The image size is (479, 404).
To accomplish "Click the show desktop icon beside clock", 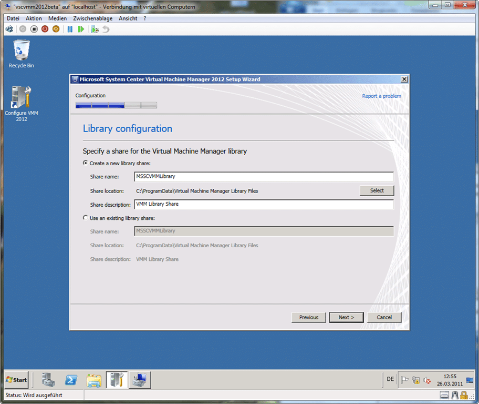I will (470, 380).
